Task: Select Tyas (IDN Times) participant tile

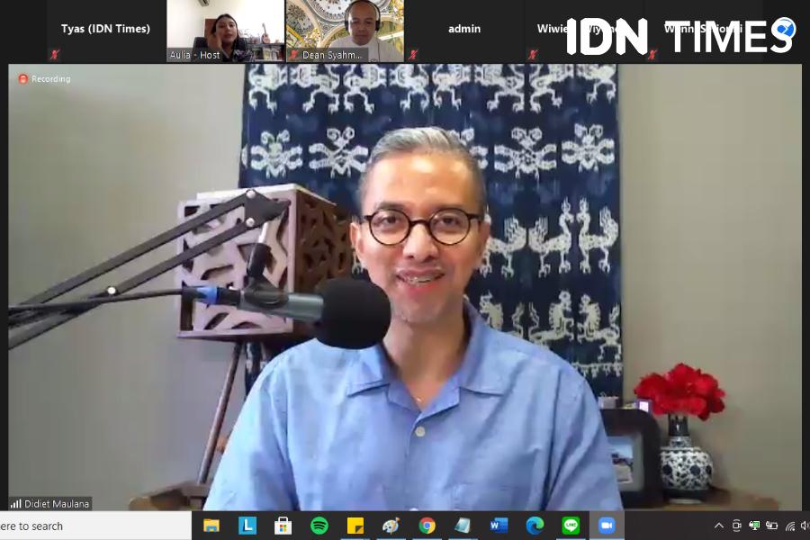Action: point(105,31)
